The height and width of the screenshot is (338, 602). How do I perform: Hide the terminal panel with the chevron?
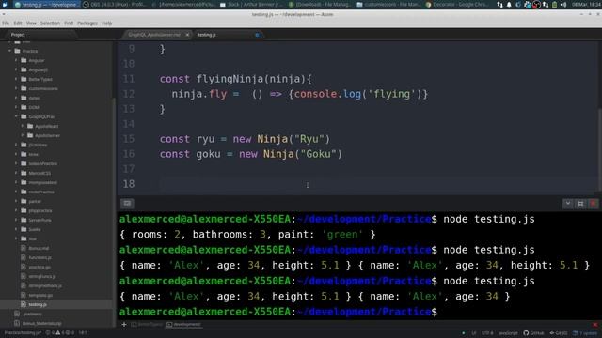point(567,204)
